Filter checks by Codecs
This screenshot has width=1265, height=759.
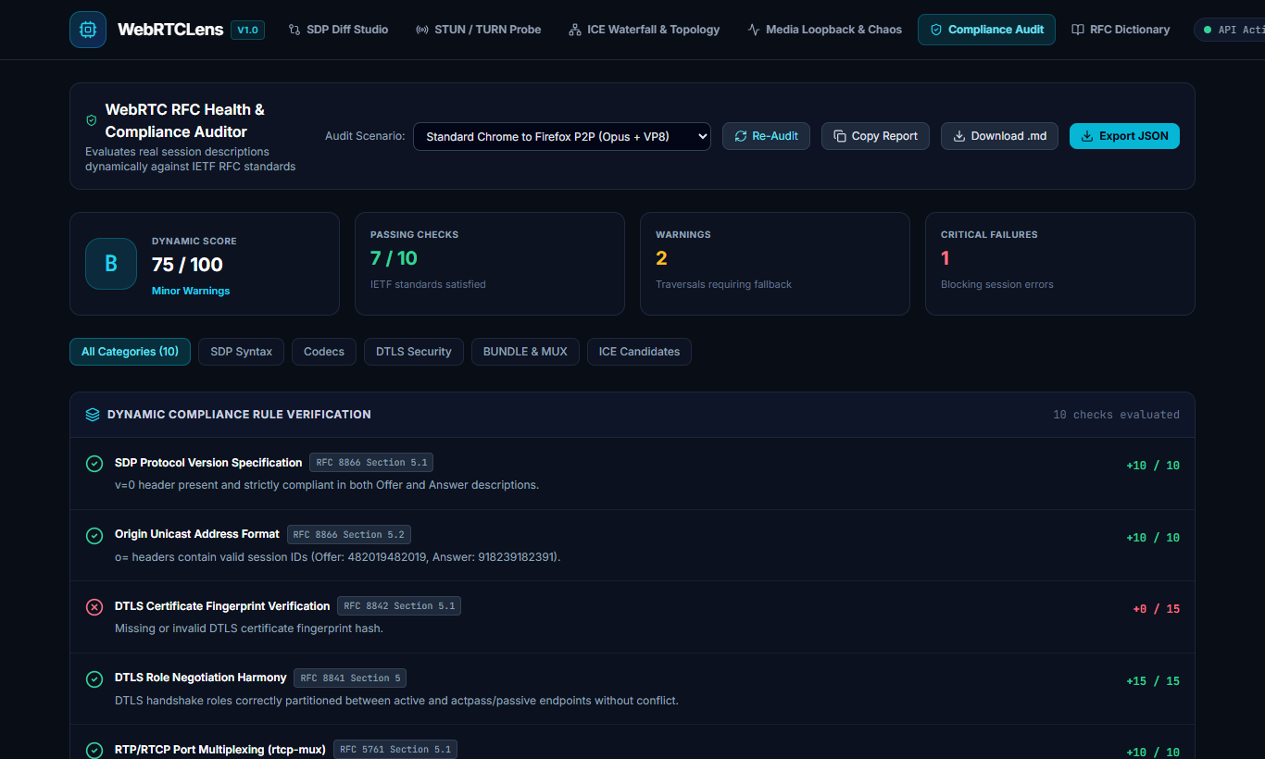click(324, 352)
